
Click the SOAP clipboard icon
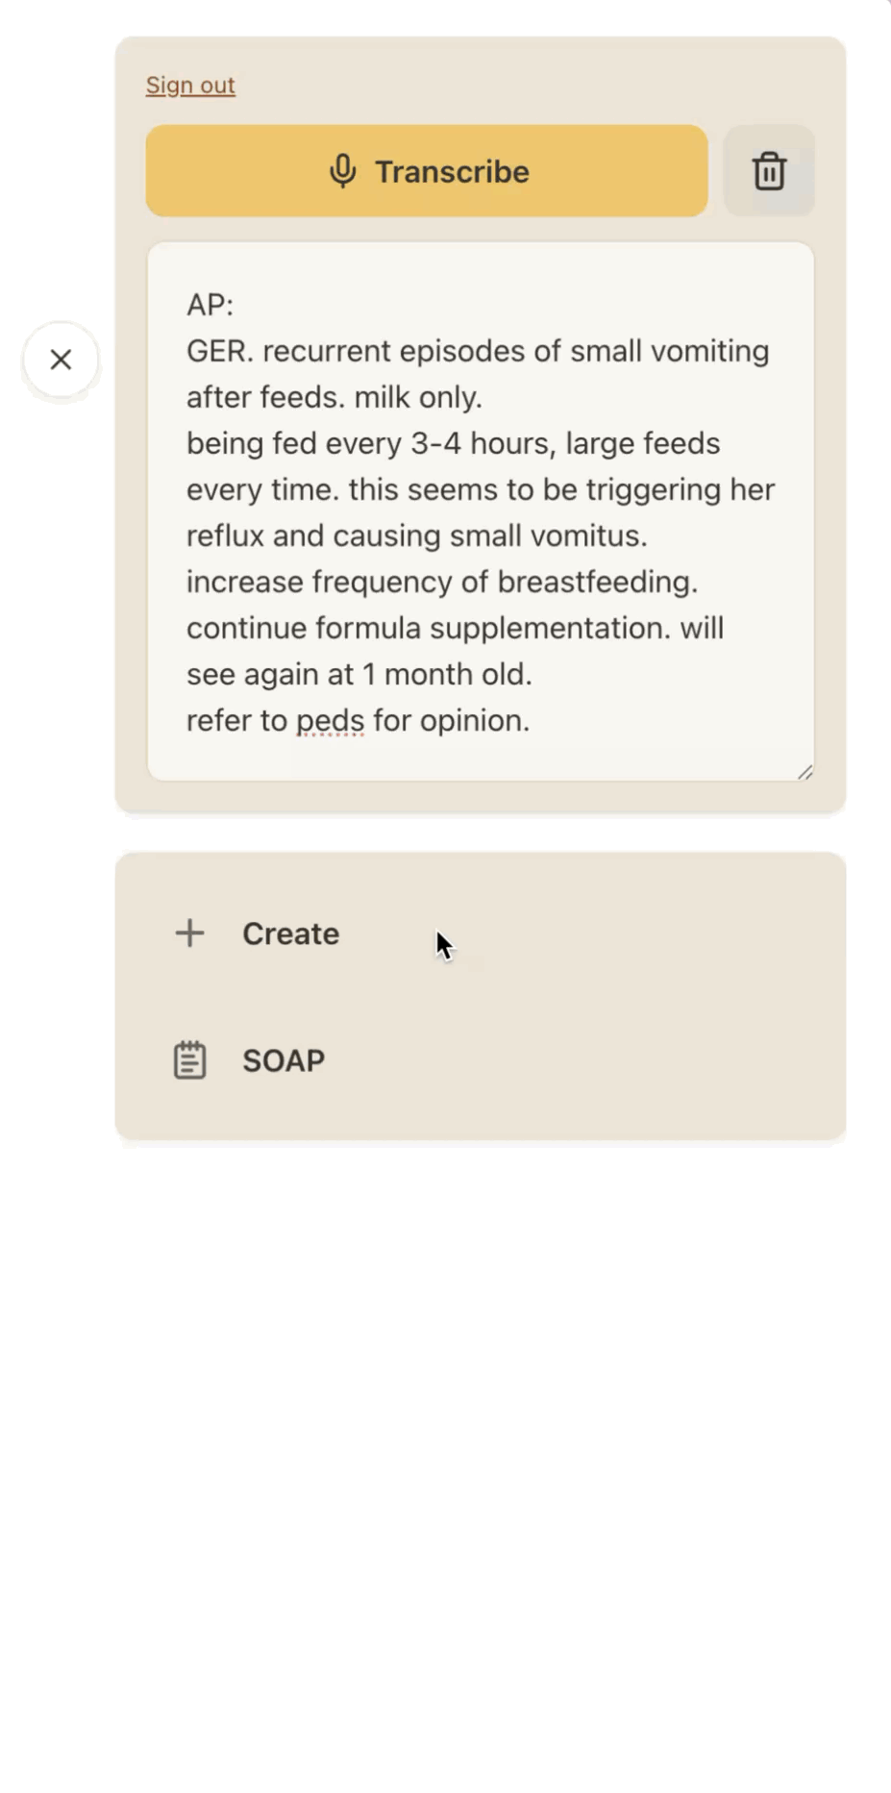(x=190, y=1060)
